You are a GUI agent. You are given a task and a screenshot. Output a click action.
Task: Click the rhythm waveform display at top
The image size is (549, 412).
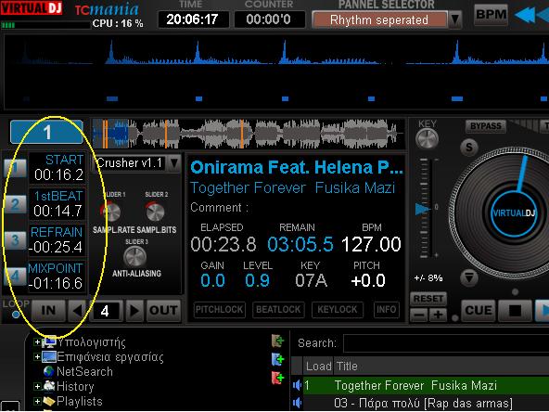(x=276, y=71)
